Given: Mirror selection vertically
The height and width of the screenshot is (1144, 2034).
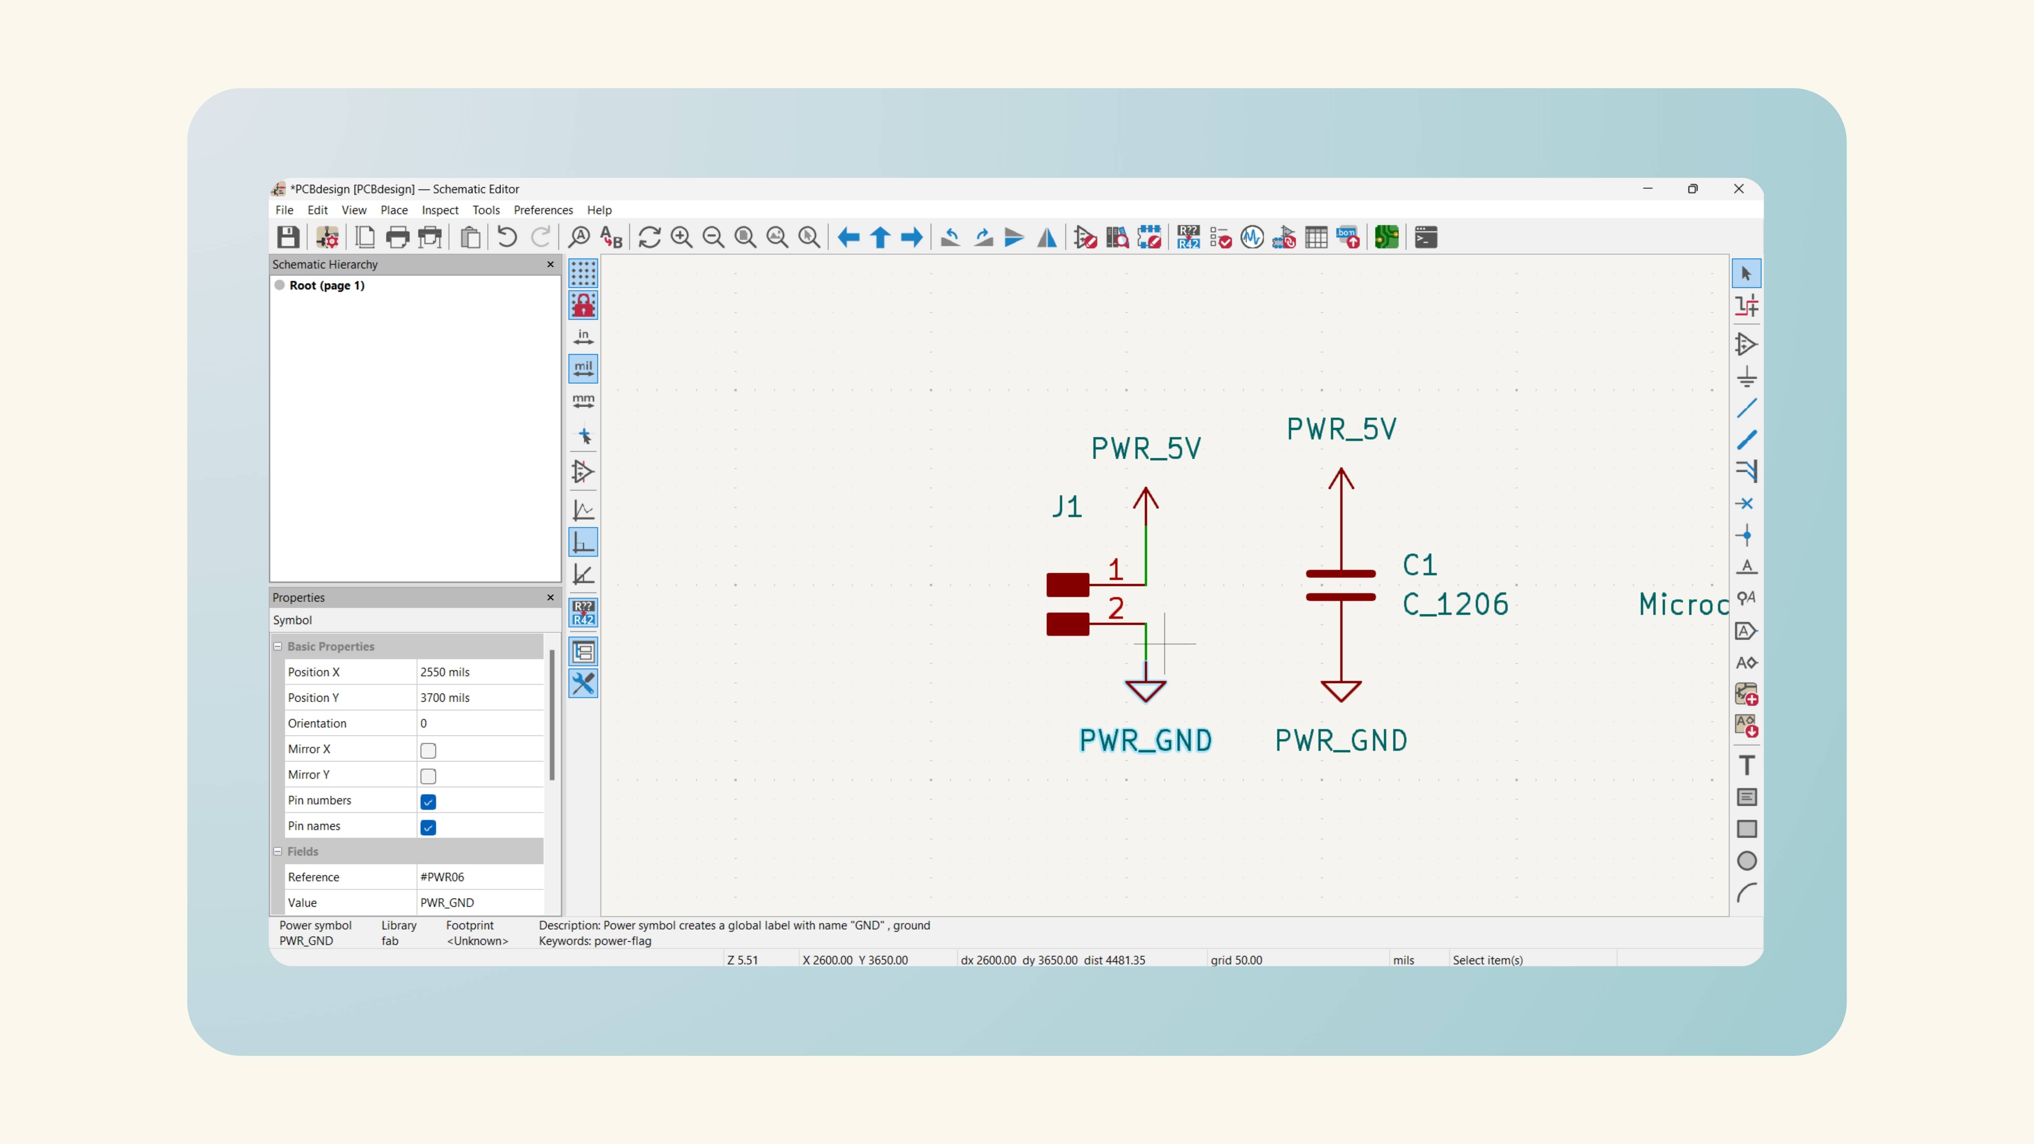Looking at the screenshot, I should [x=1015, y=238].
